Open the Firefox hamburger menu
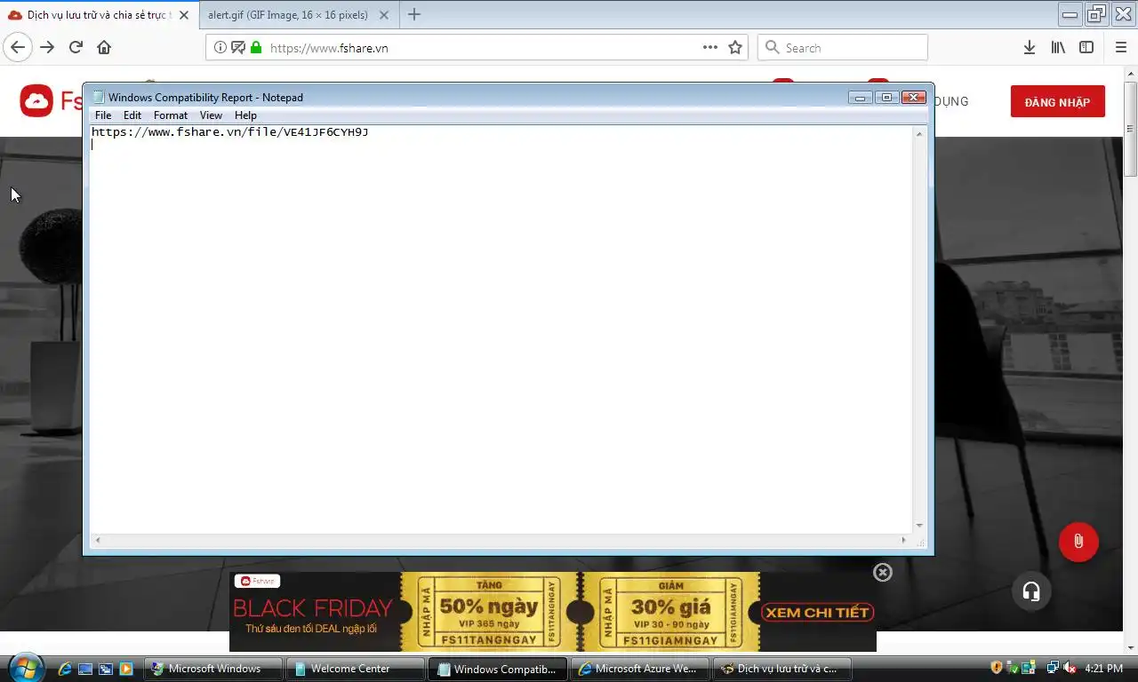1138x682 pixels. click(x=1120, y=48)
